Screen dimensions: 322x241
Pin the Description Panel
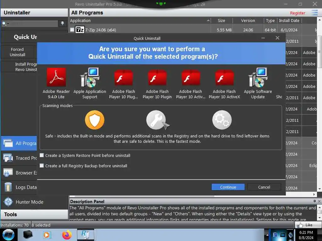(x=314, y=201)
